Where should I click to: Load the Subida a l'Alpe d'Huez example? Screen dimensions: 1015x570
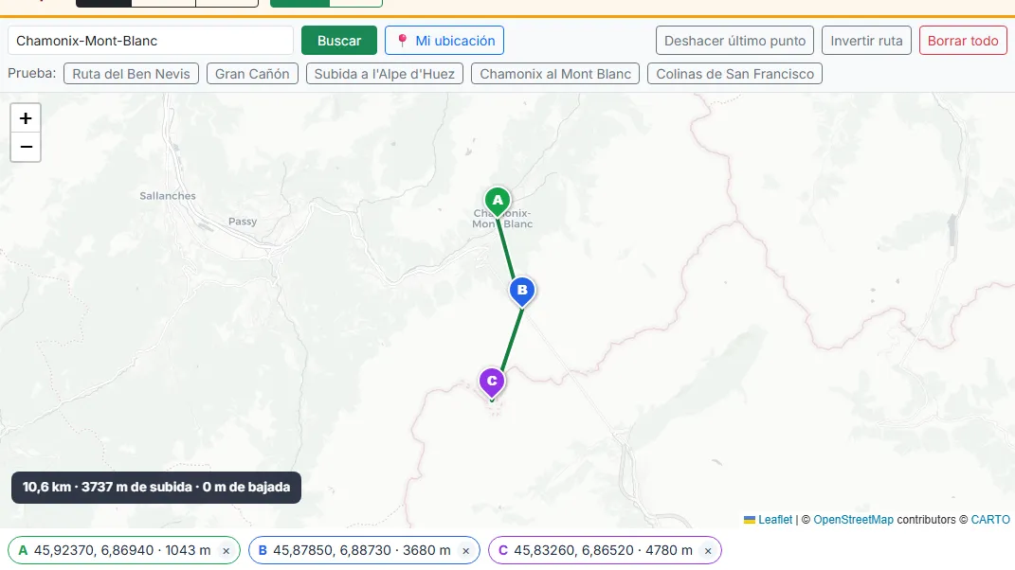[x=385, y=74]
